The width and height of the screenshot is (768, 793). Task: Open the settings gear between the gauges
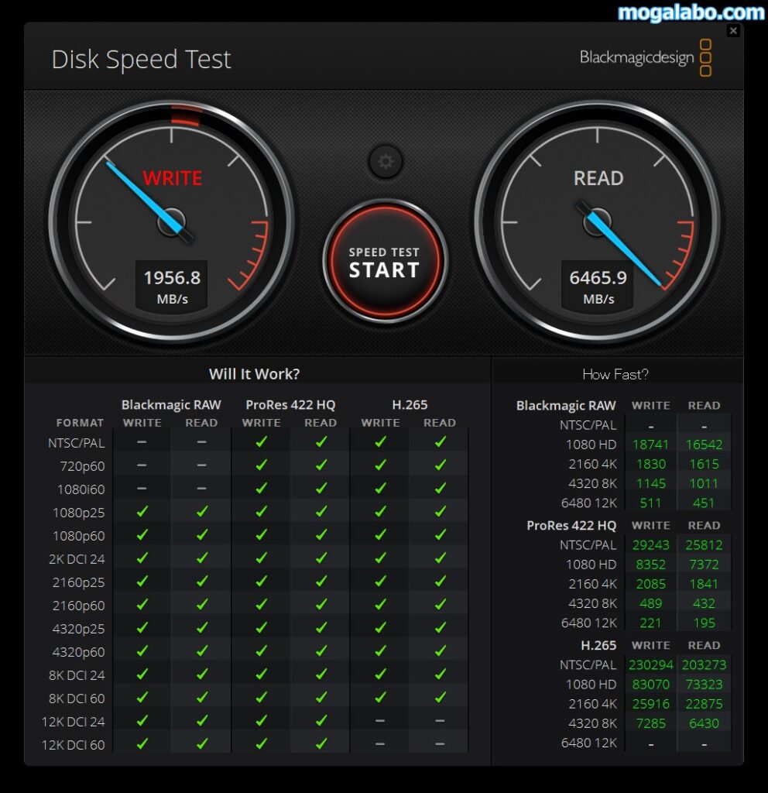pos(385,162)
